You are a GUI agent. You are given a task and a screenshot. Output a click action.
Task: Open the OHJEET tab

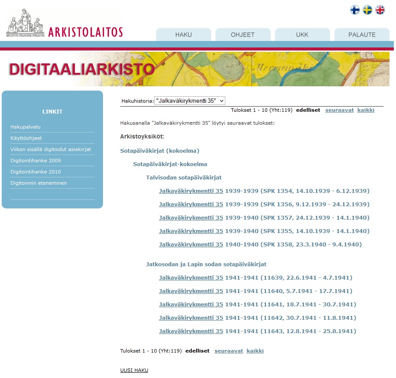point(243,35)
